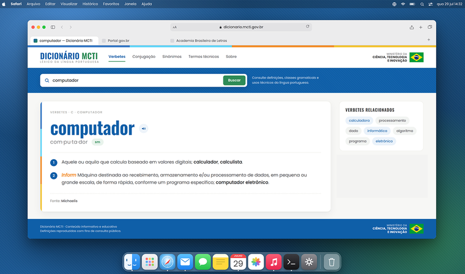Screen dimensions: 465x274
Task: Open the related entry algoritmo
Action: click(x=404, y=131)
